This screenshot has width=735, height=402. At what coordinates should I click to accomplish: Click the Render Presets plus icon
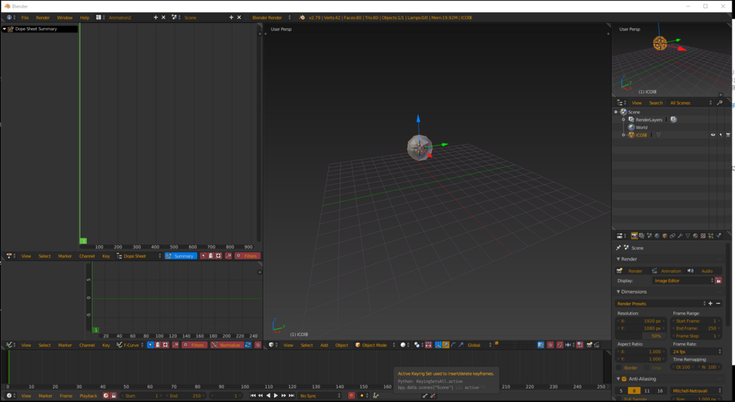[710, 304]
